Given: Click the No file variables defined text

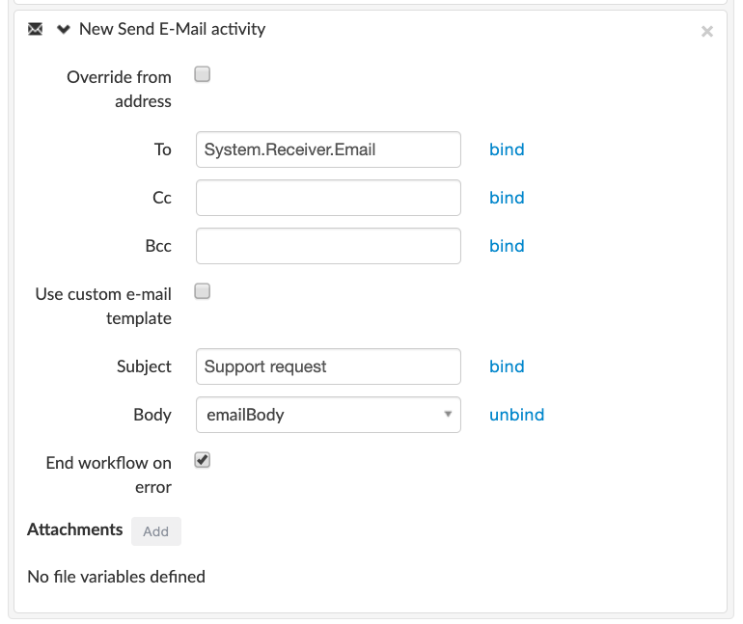Looking at the screenshot, I should (116, 577).
